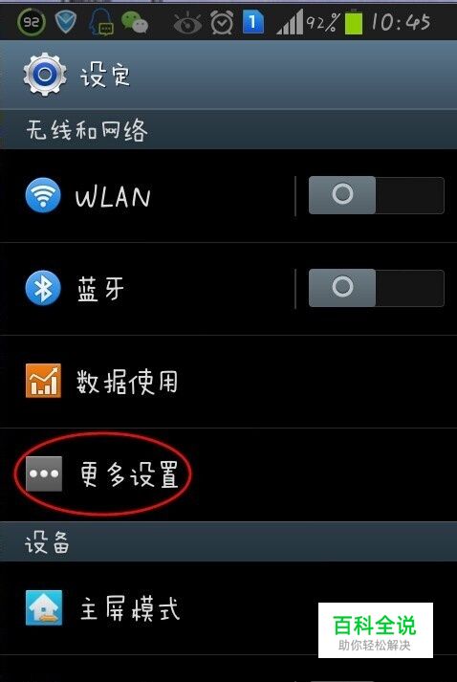457x682 pixels.
Task: Tap the green battery indicator
Action: tap(354, 22)
